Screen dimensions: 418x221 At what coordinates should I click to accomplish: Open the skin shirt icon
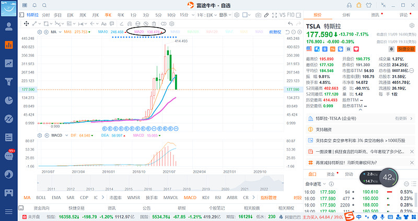click(369, 5)
